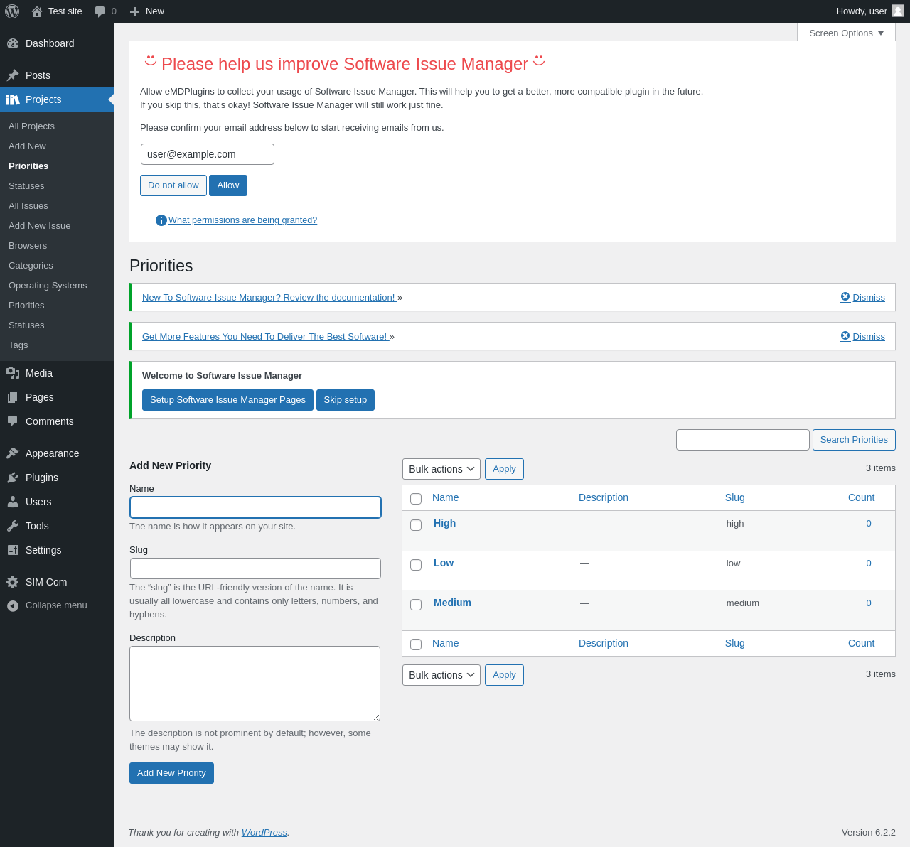Screen dimensions: 910x847
Task: Tick the select-all checkbox in table header
Action: click(x=416, y=499)
